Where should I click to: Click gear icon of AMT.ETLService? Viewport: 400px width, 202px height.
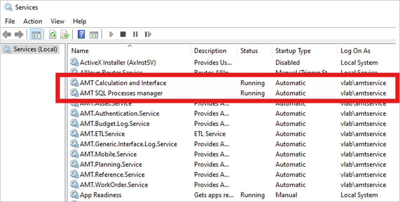(74, 133)
